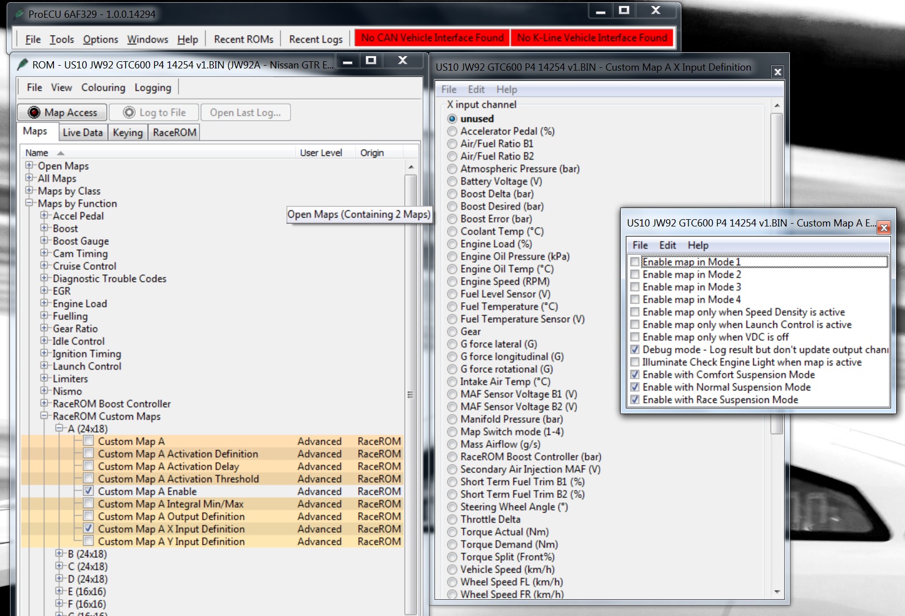Click scroll-up arrow in maps tree
The width and height of the screenshot is (905, 616).
tap(411, 167)
